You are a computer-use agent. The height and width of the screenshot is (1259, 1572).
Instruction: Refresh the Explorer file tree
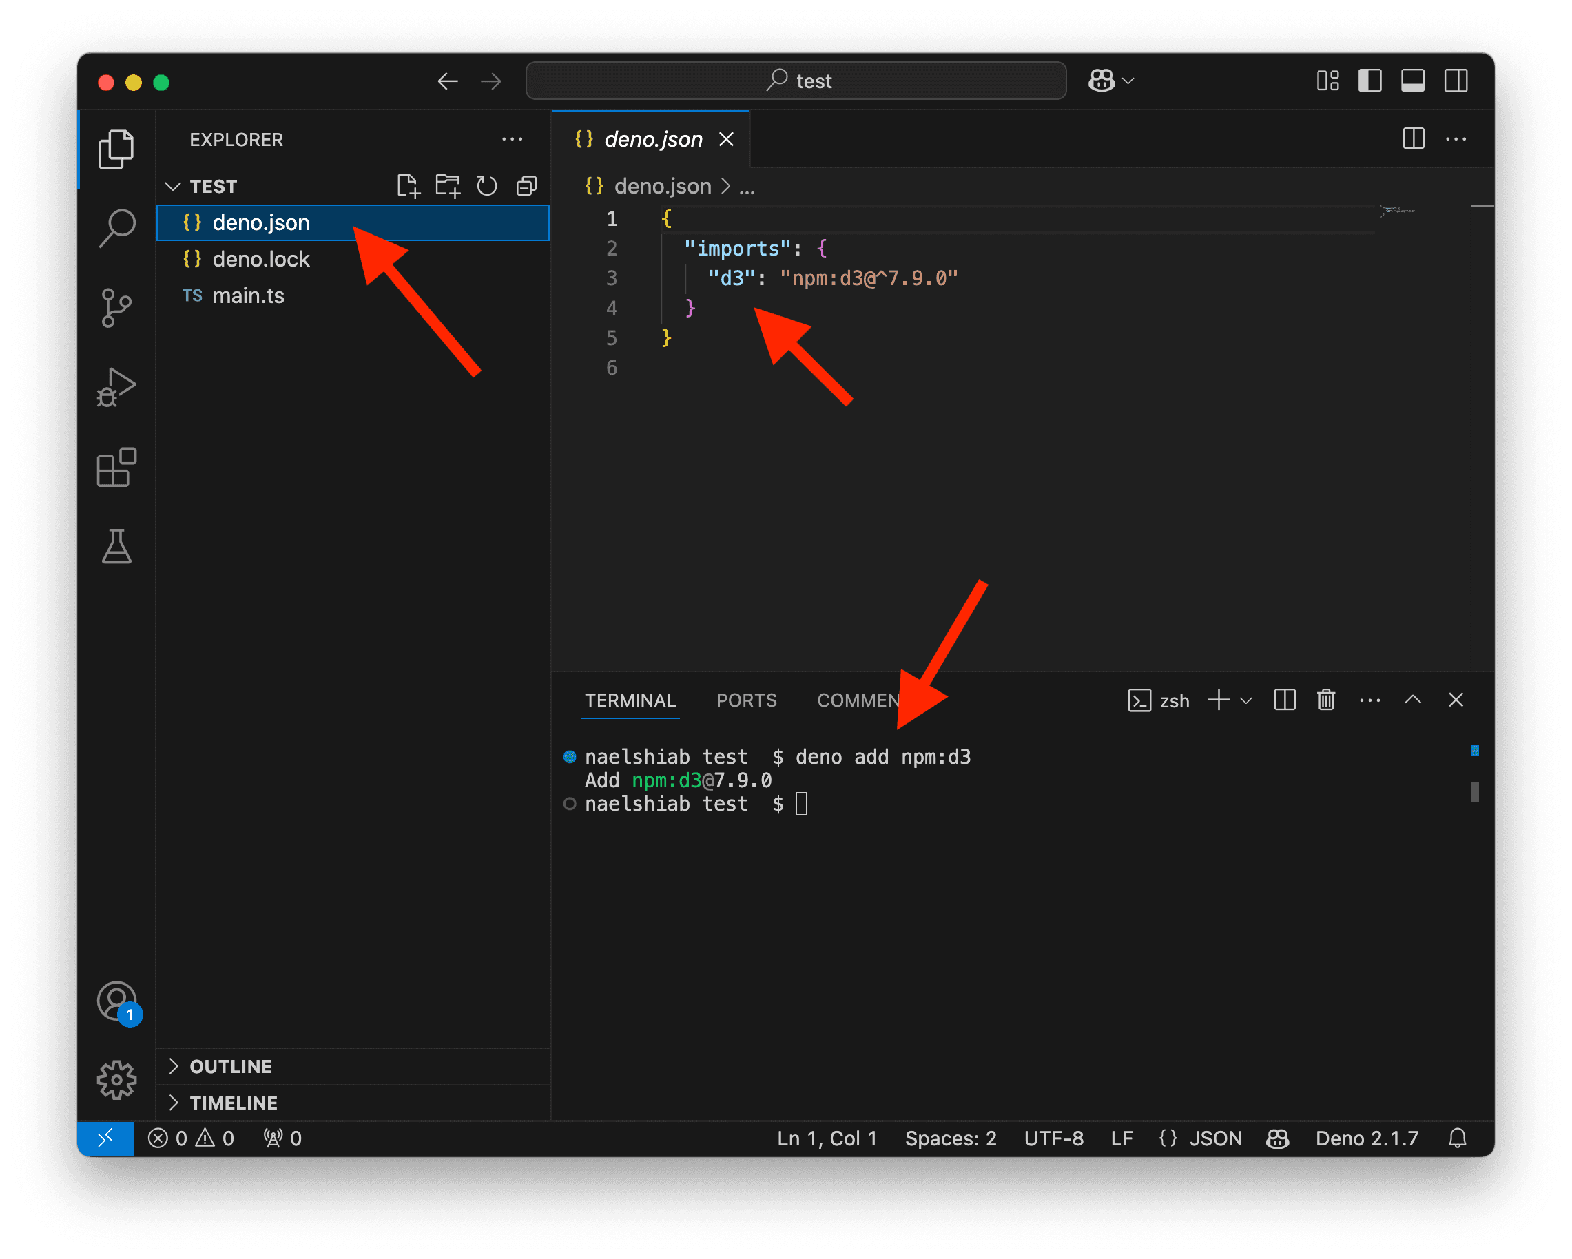click(487, 186)
